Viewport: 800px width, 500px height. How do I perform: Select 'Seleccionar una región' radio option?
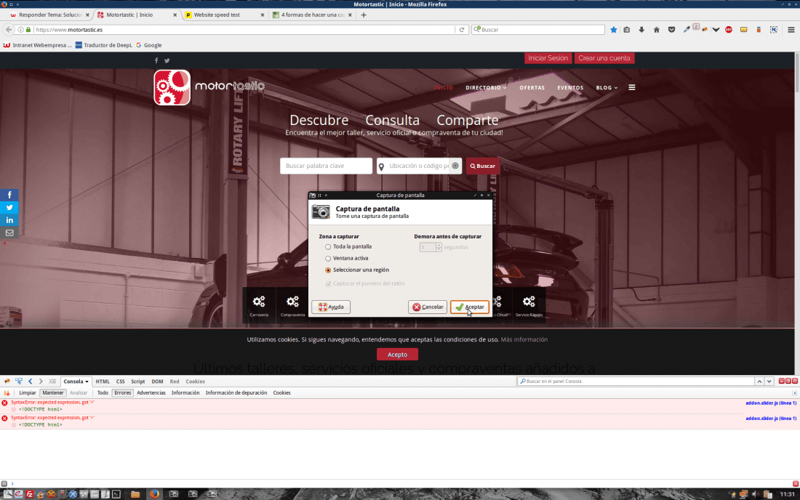tap(327, 270)
